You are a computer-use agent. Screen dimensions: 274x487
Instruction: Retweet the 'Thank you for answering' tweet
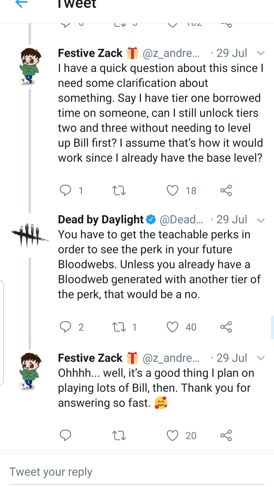click(x=119, y=436)
